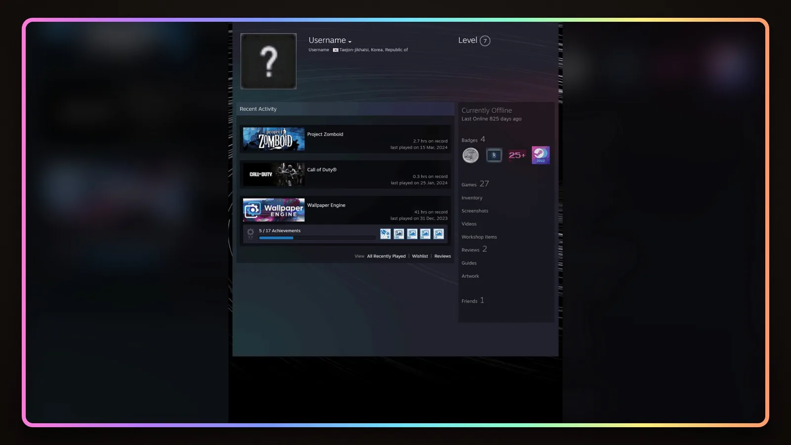Viewport: 791px width, 445px height.
Task: Click the Taejon-jikhalsi, Korea location text
Action: pos(374,50)
